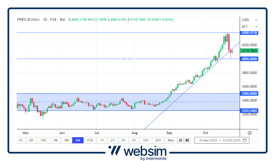This screenshot has width=275, height=161.
Task: Click the table view icon beside gear
Action: [187, 140]
